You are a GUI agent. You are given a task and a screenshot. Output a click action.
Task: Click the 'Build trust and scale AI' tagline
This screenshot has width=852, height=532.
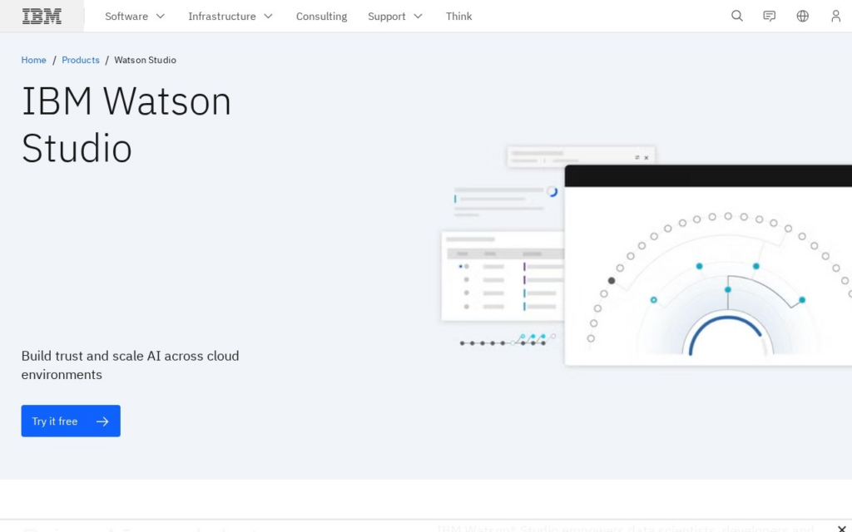(x=130, y=365)
